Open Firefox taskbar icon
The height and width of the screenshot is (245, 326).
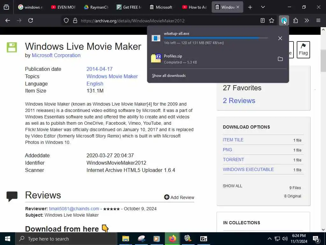172,239
